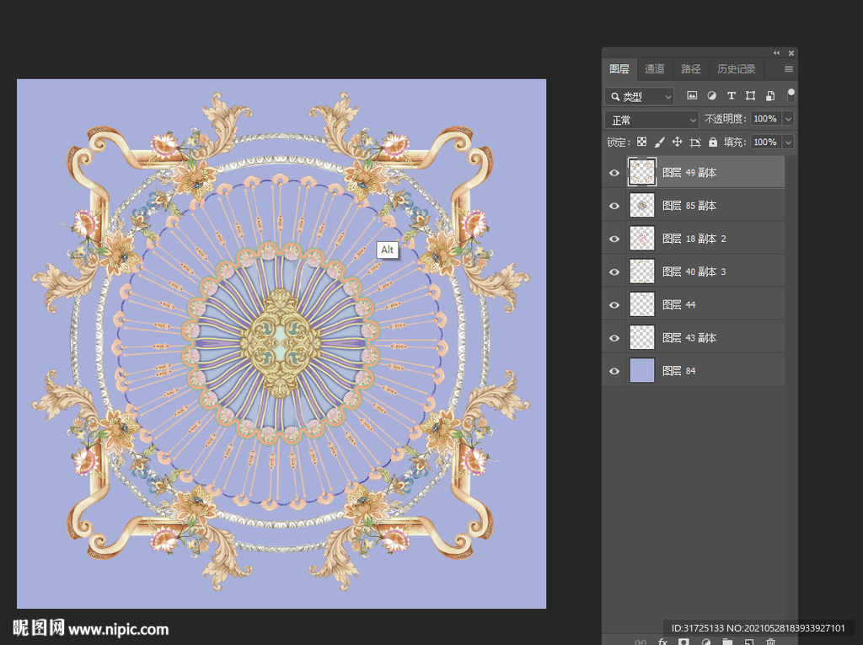Open the 正常 blend mode dropdown

point(652,120)
